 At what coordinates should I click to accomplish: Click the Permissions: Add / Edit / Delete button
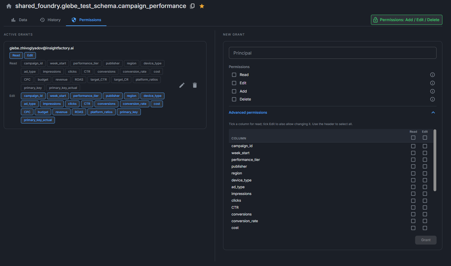click(407, 20)
